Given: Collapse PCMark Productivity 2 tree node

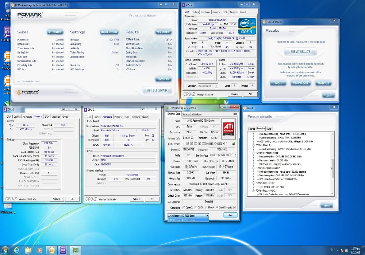Looking at the screenshot, I should tap(253, 191).
